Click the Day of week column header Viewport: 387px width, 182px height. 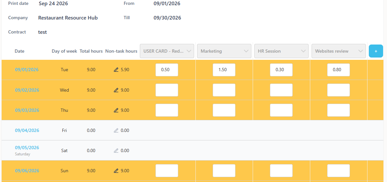click(x=64, y=51)
